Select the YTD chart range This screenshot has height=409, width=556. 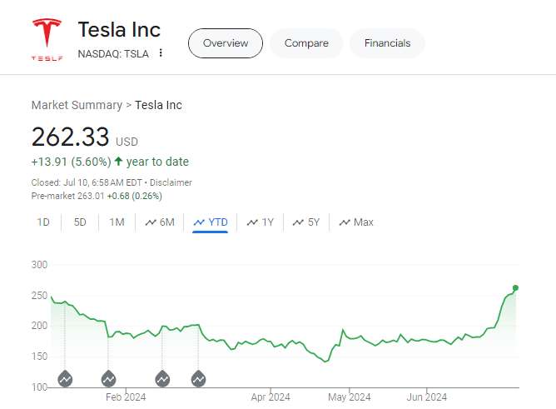click(x=210, y=222)
